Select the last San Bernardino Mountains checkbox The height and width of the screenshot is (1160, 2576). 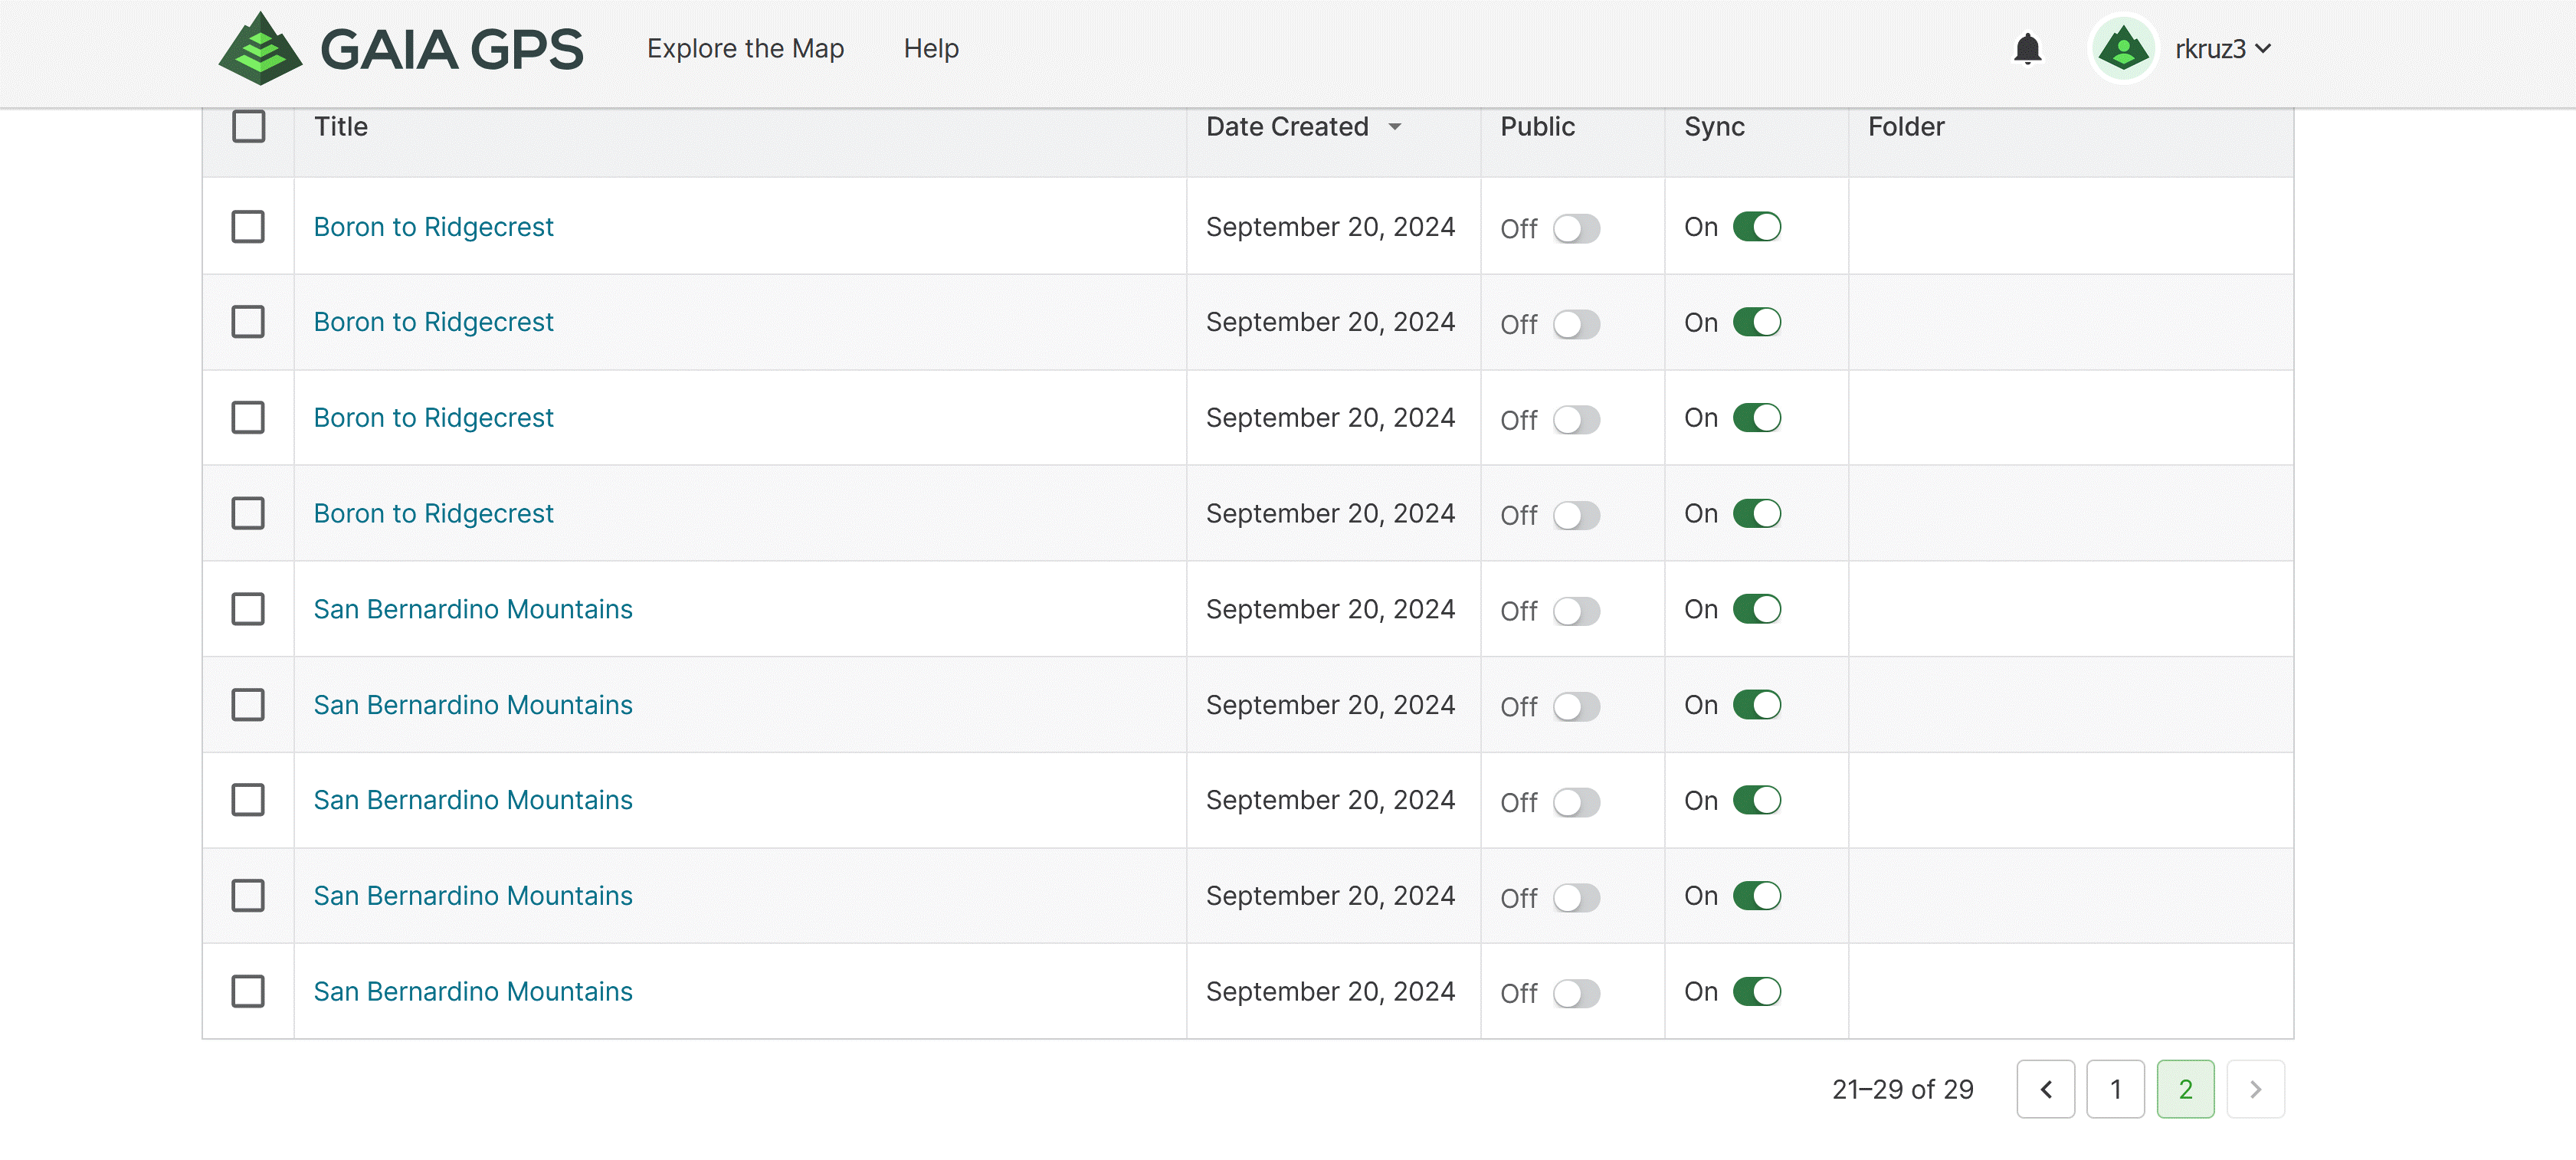pyautogui.click(x=248, y=991)
